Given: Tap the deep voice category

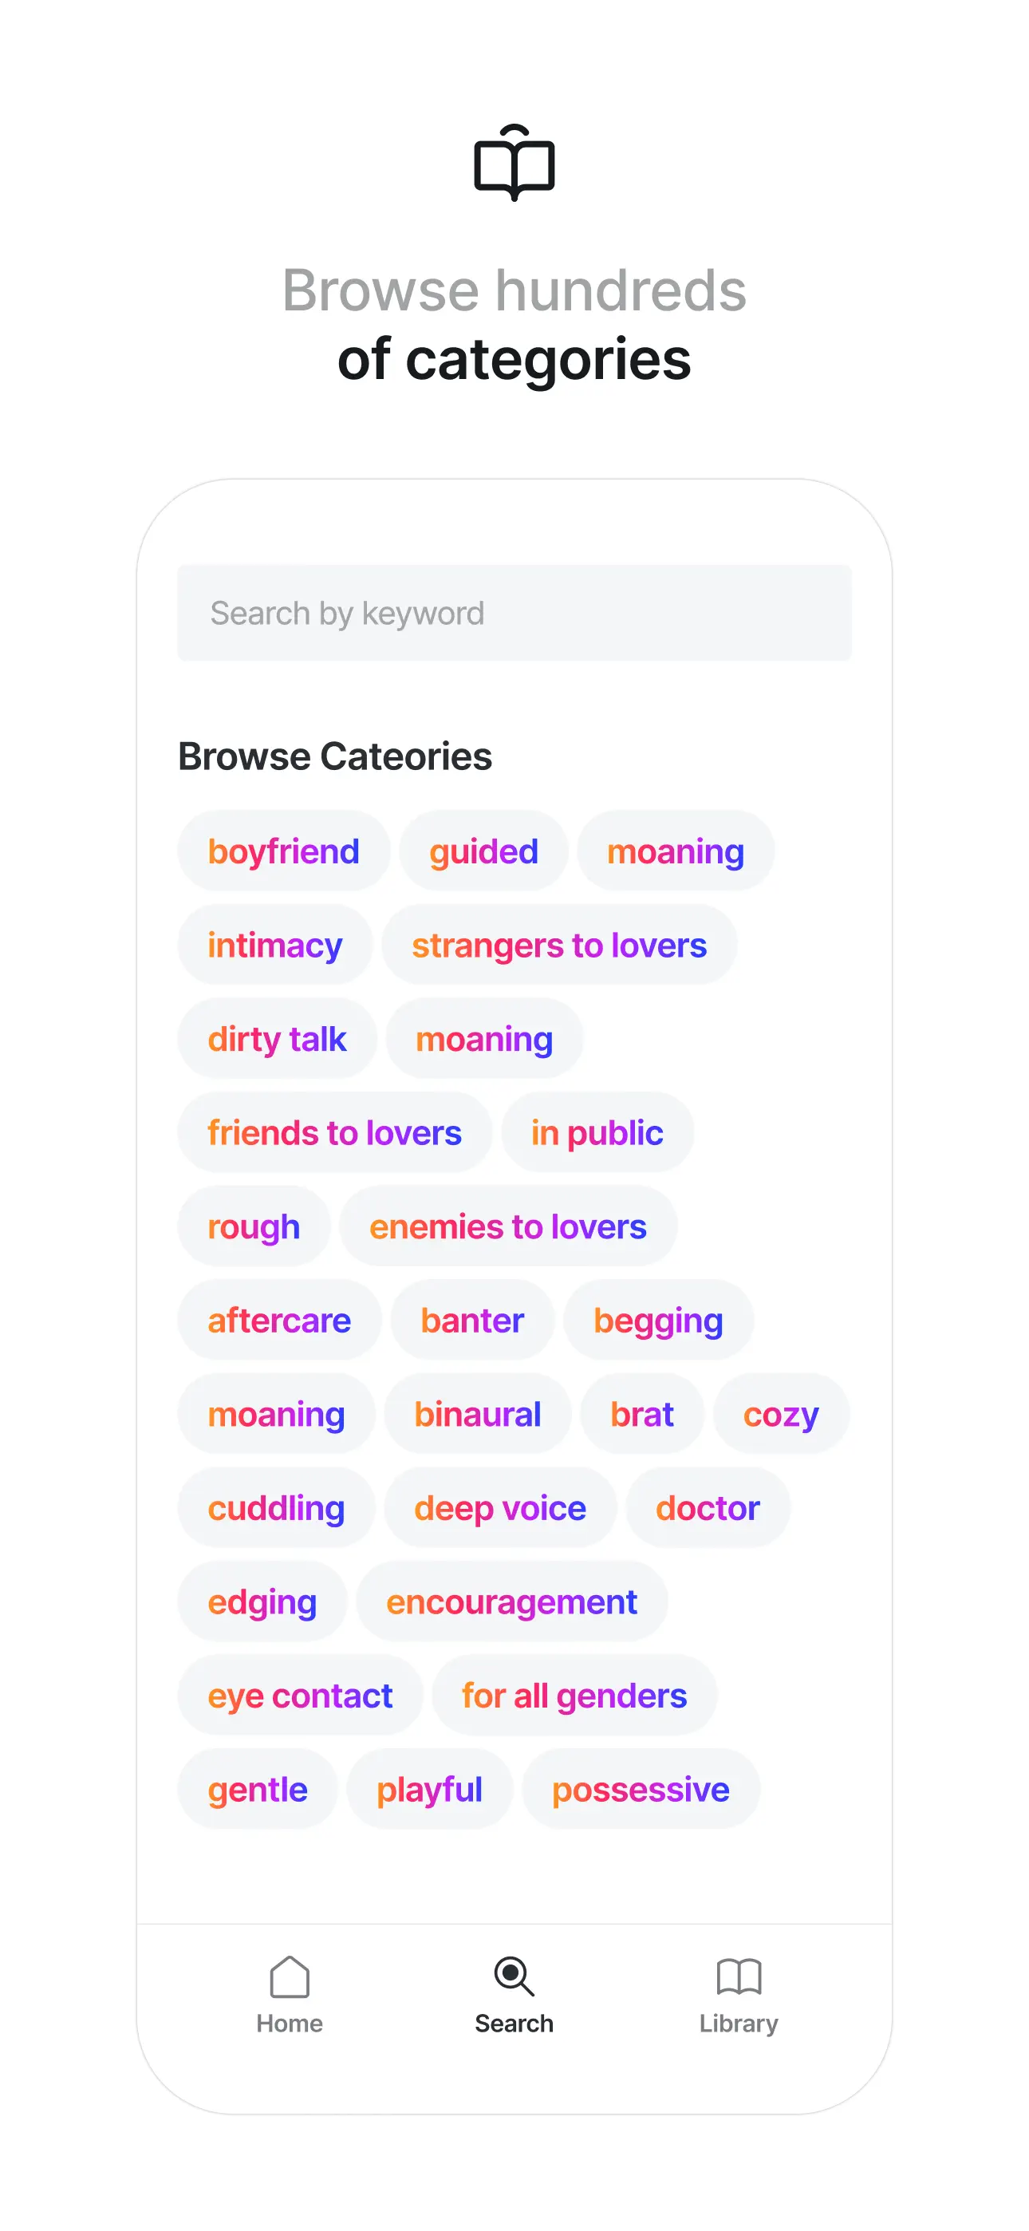Looking at the screenshot, I should [500, 1508].
